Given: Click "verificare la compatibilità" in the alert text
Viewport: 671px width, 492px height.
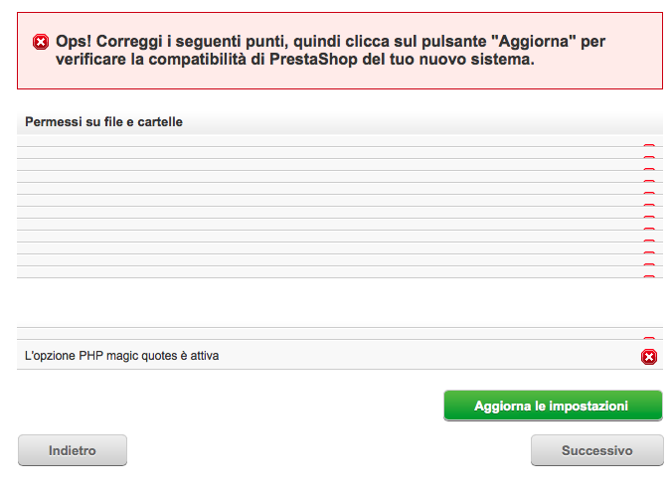Looking at the screenshot, I should click(141, 60).
